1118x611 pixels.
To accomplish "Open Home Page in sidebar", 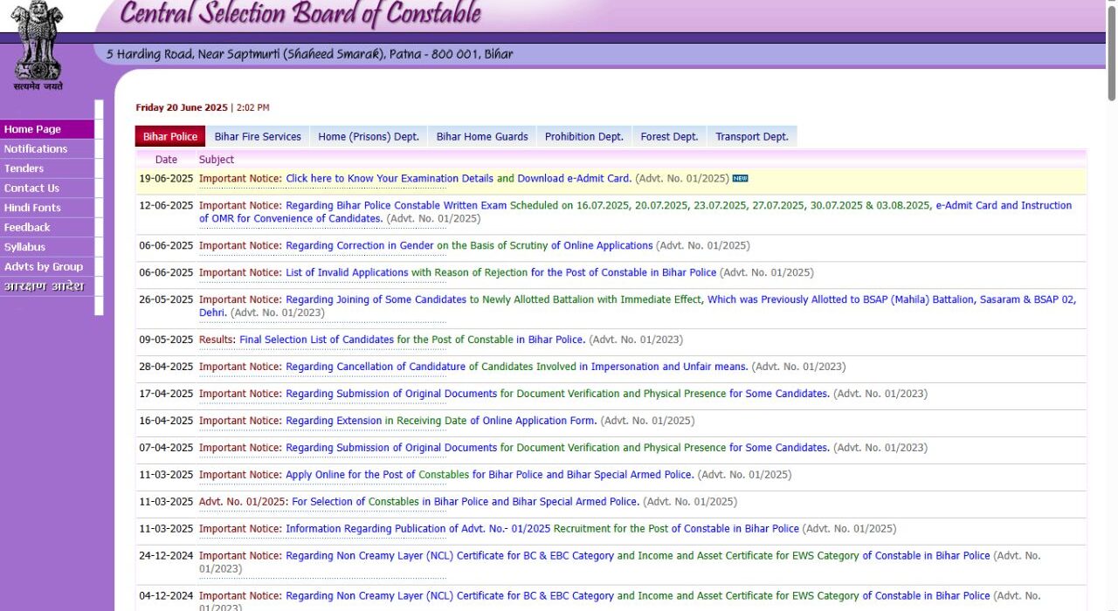I will point(47,129).
